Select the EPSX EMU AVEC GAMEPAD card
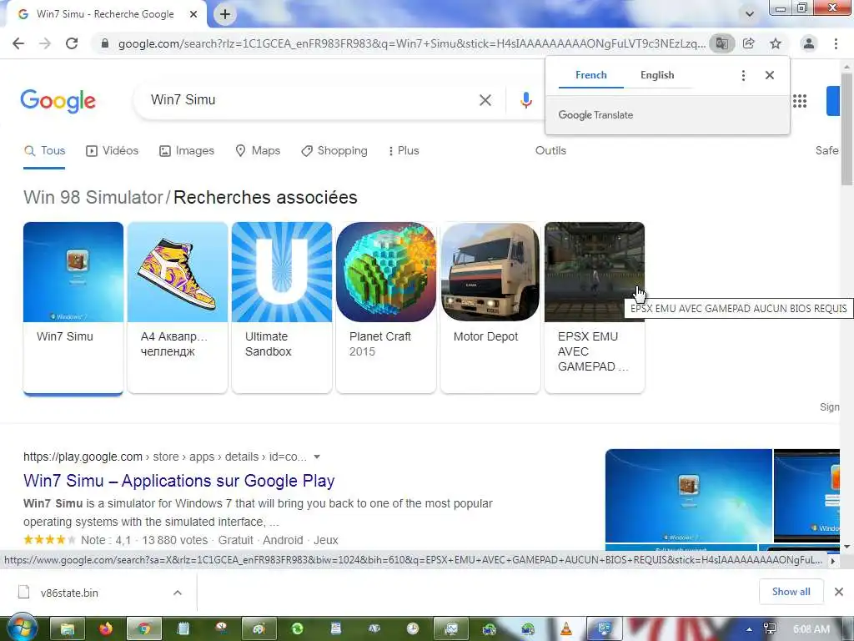This screenshot has width=854, height=641. point(595,307)
